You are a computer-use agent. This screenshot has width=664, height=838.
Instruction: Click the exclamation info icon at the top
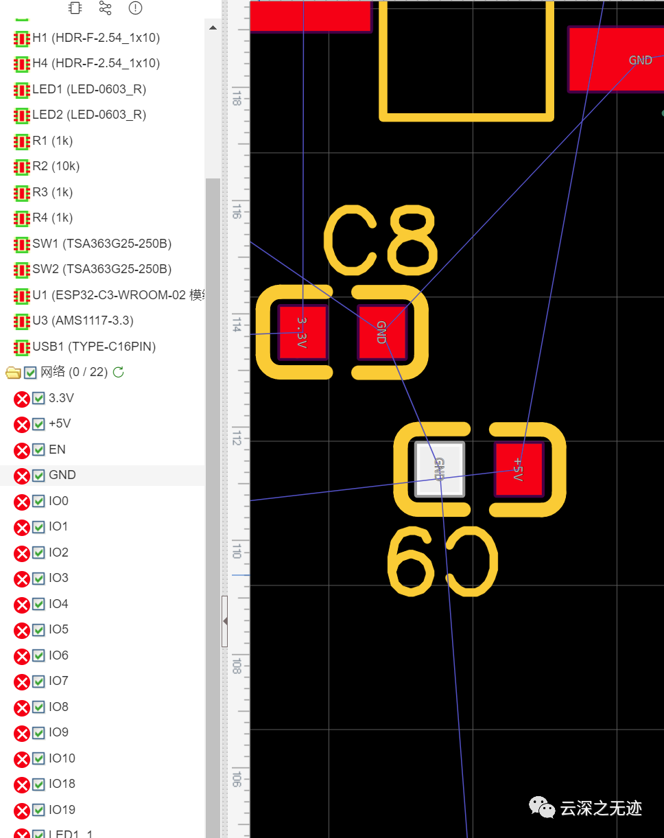pyautogui.click(x=135, y=8)
